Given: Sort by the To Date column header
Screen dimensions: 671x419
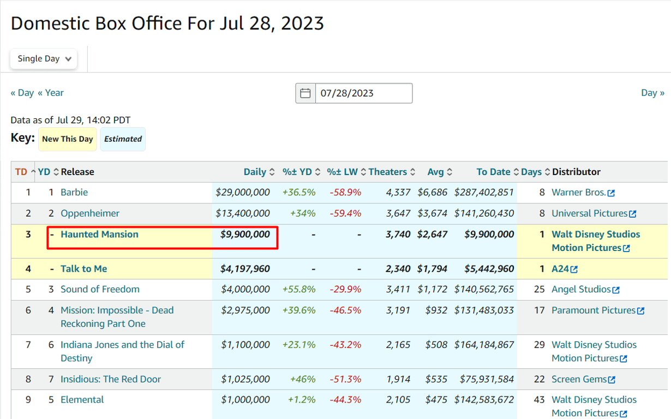Looking at the screenshot, I should pyautogui.click(x=493, y=172).
